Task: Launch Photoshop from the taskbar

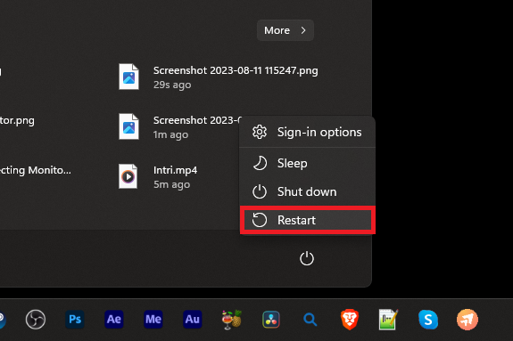Action: point(75,319)
